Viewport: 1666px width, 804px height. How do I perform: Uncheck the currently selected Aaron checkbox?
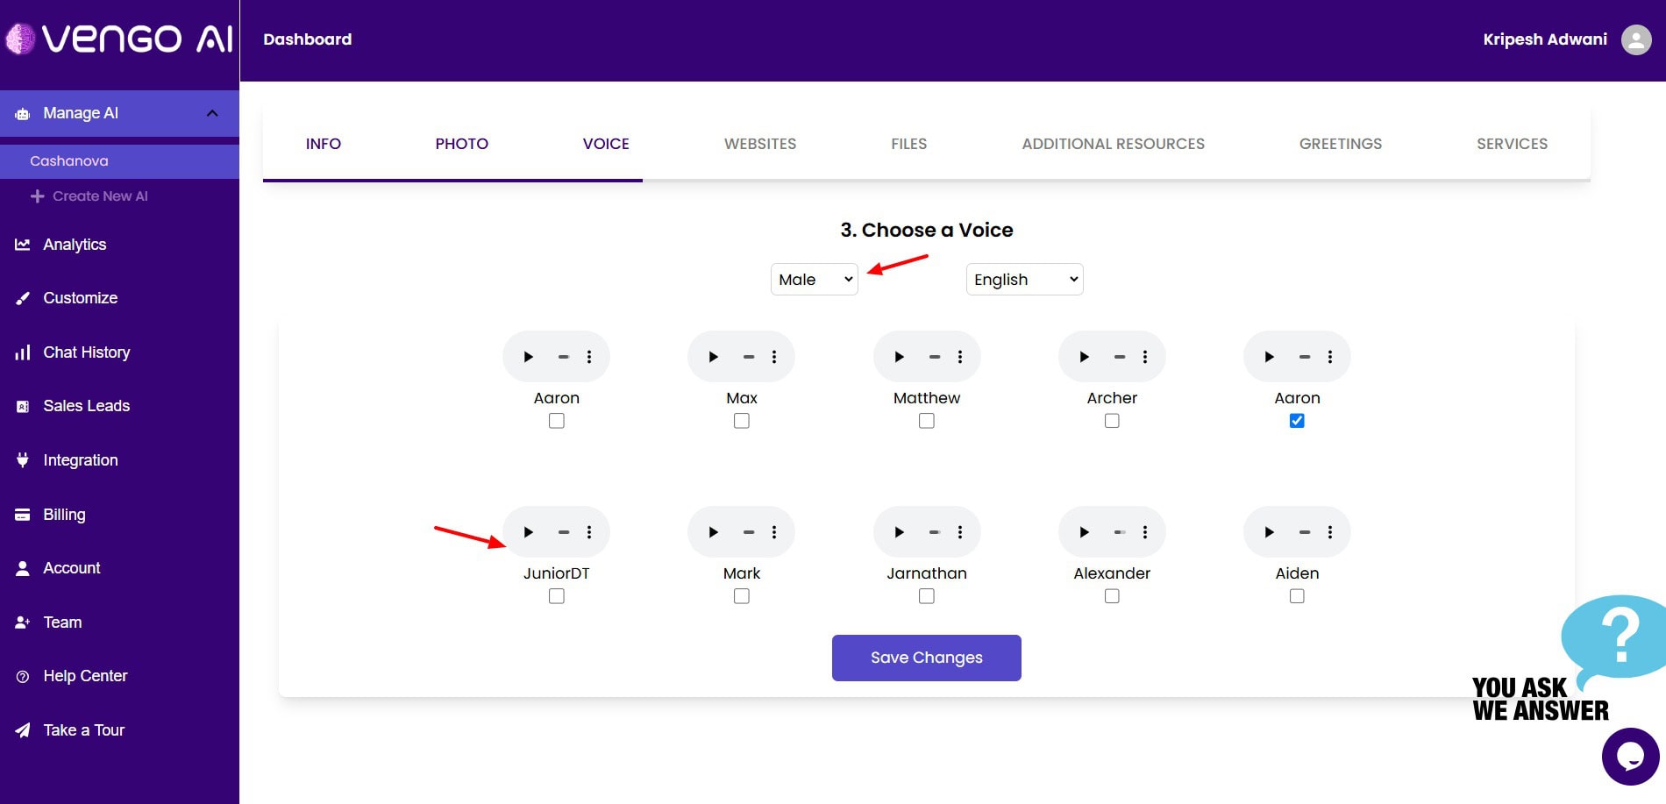pyautogui.click(x=1297, y=421)
